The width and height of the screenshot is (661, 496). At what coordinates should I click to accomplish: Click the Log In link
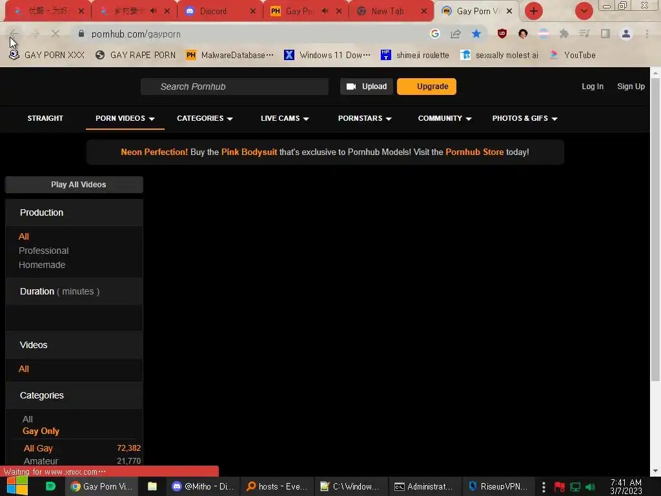(593, 87)
